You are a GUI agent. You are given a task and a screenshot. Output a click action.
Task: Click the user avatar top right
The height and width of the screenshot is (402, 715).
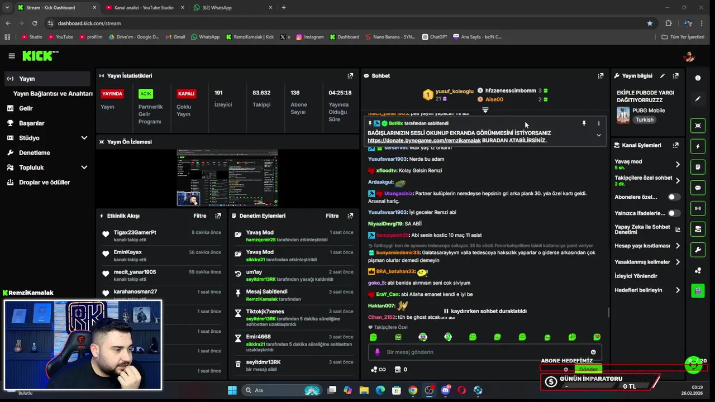click(689, 56)
